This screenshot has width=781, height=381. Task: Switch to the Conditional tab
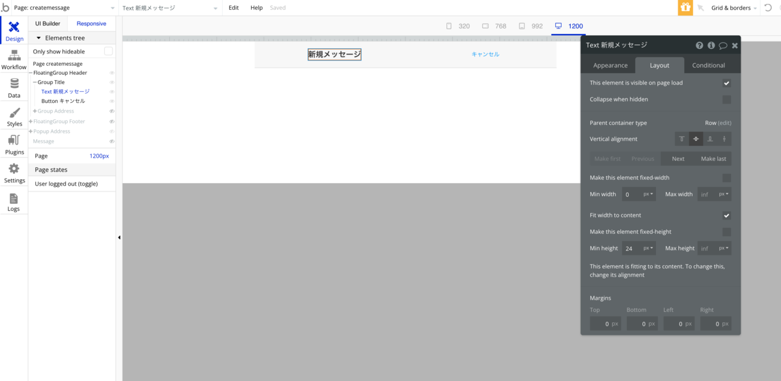709,65
